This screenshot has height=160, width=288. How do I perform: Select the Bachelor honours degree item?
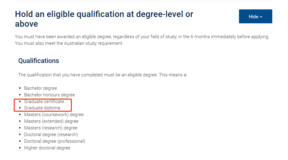click(x=49, y=95)
